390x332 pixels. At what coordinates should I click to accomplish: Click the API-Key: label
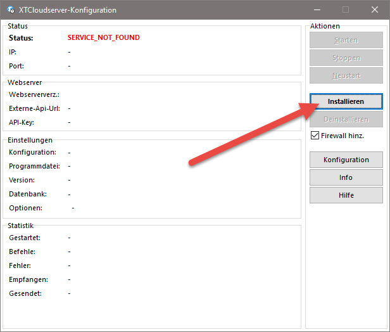[x=22, y=122]
